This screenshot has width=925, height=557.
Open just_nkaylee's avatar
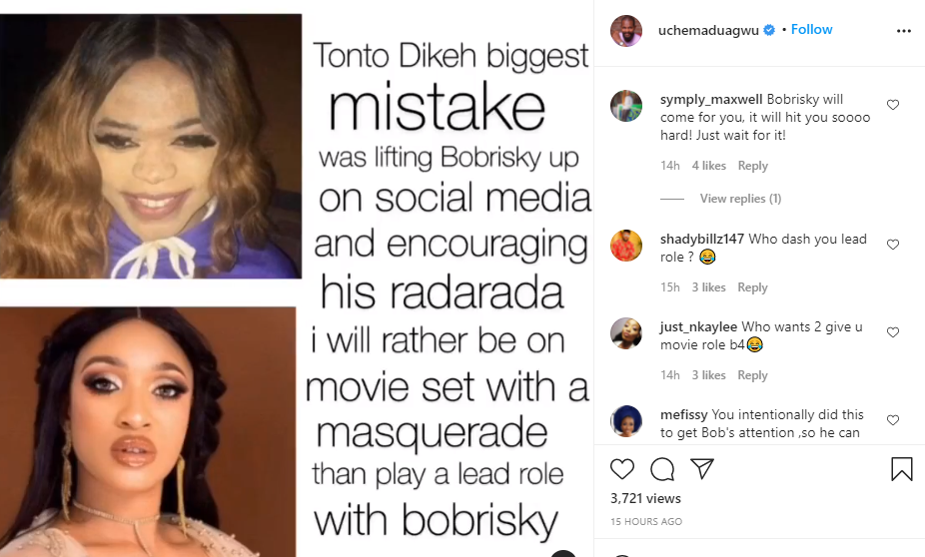coord(626,333)
